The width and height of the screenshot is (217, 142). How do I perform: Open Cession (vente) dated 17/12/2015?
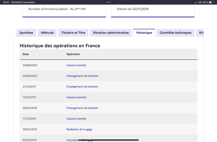pos(76,119)
